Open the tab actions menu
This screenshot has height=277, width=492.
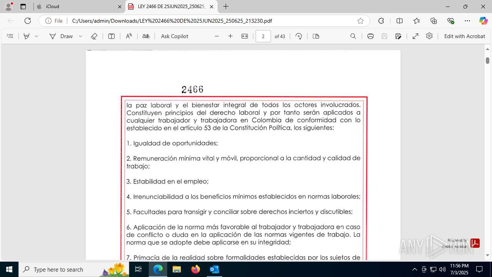tap(23, 7)
